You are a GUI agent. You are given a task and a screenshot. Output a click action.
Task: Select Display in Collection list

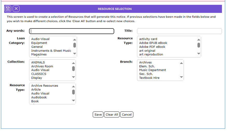click(x=37, y=78)
